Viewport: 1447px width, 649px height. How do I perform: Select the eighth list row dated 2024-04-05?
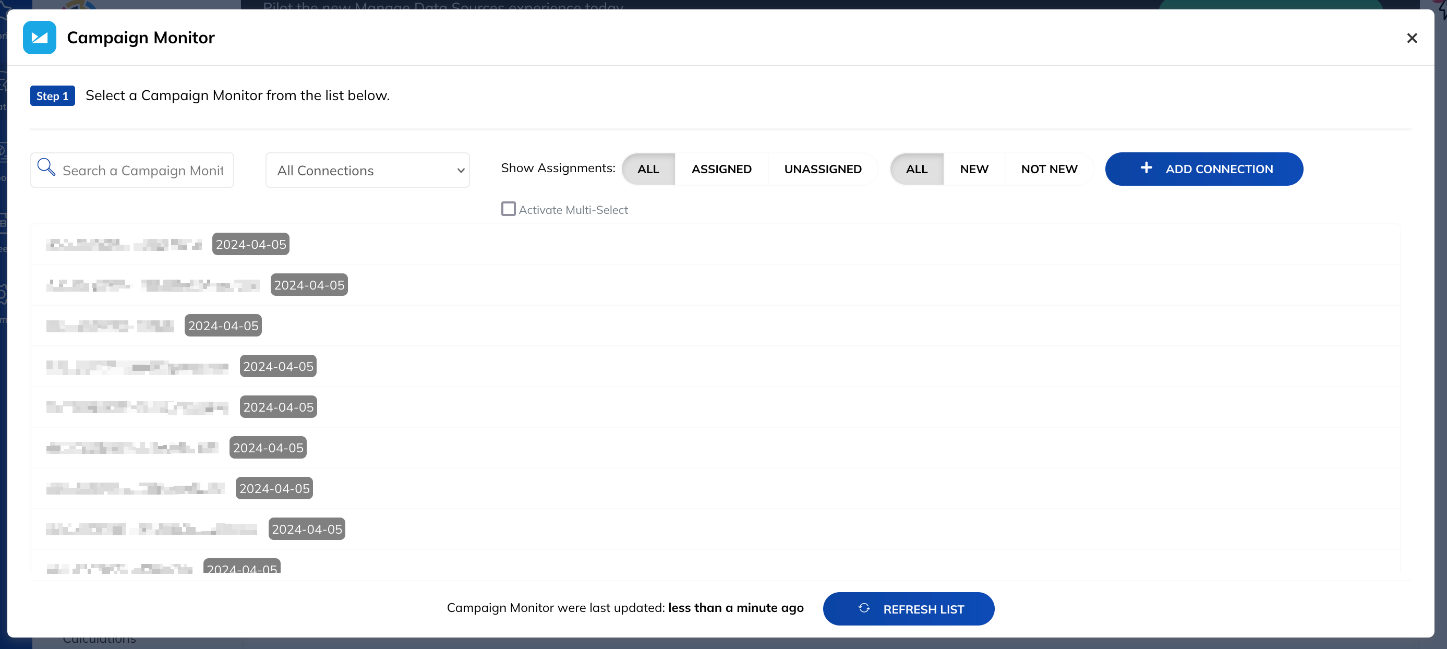[x=715, y=530]
